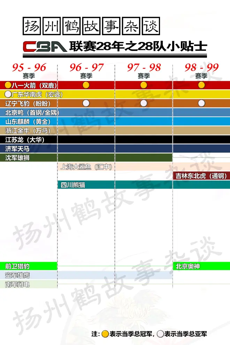Click gold circle in 97-98 column

coord(144,85)
